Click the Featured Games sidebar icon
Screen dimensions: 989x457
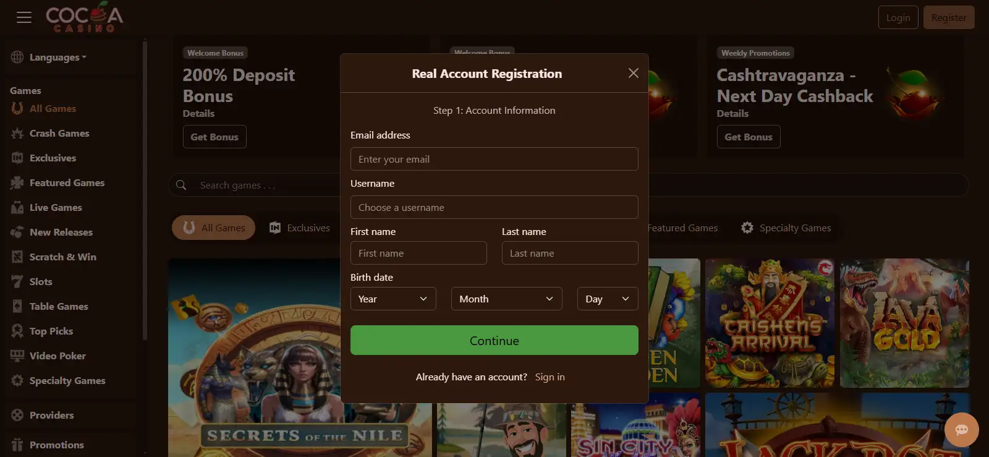click(x=17, y=182)
